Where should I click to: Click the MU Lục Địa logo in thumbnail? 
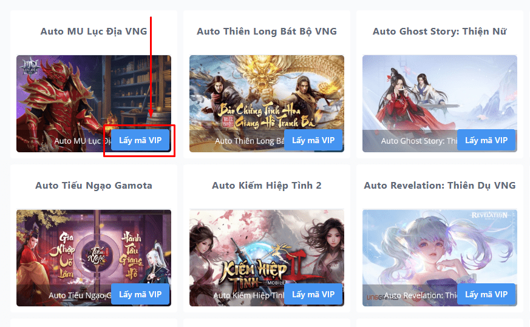pos(30,67)
